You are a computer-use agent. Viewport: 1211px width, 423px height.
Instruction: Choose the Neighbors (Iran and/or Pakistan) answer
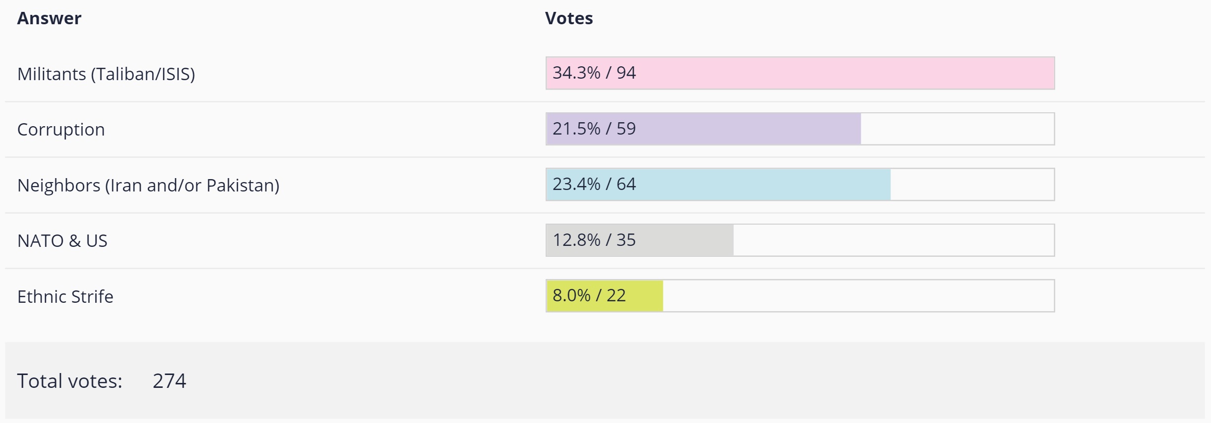click(148, 185)
